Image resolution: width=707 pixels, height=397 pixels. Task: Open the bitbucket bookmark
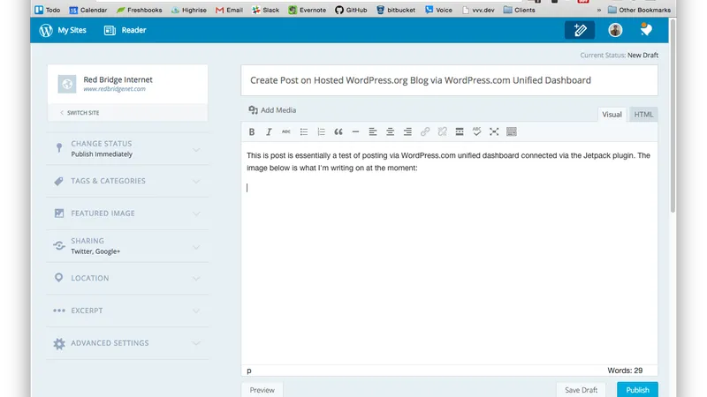396,10
